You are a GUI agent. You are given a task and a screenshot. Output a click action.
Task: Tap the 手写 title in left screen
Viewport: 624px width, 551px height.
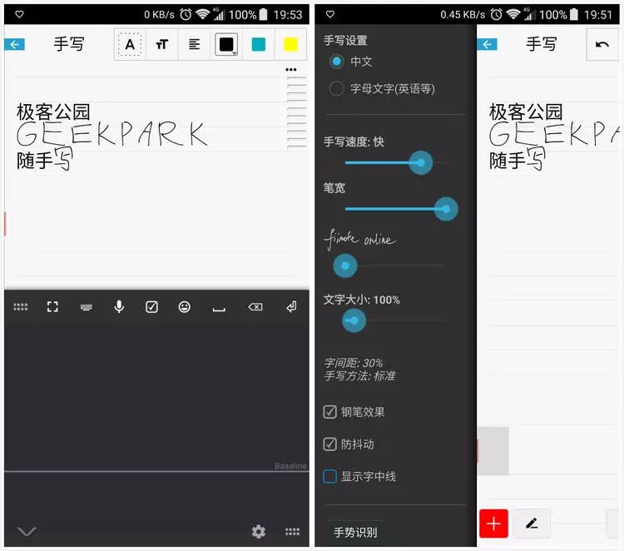point(69,44)
